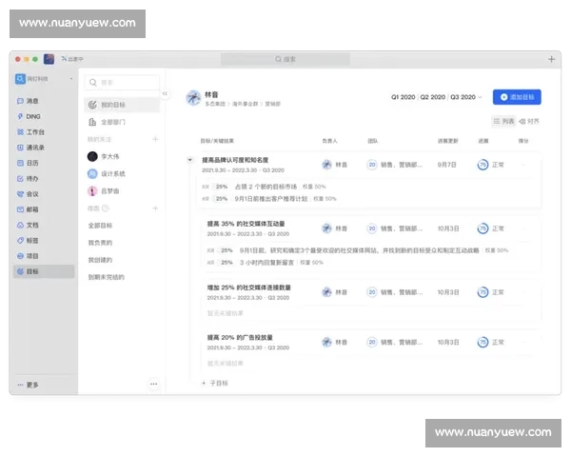The width and height of the screenshot is (571, 457).
Task: Click the 营销部 breadcrumb under 林音
Action: click(273, 104)
